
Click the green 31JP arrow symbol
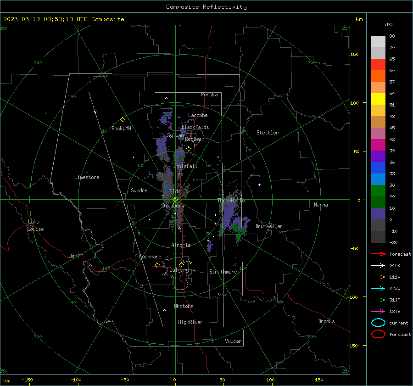tap(378, 300)
